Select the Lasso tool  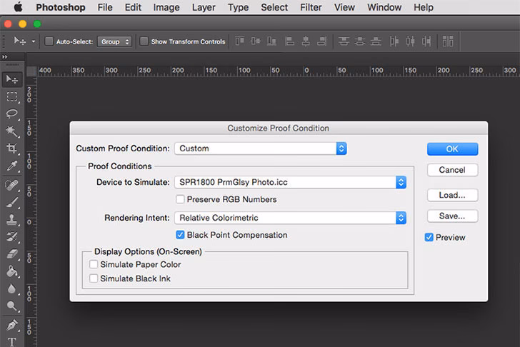pyautogui.click(x=12, y=114)
